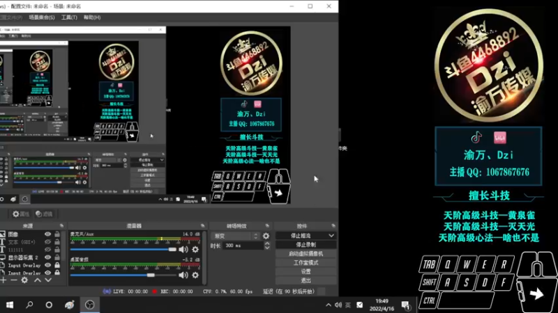Lock the 111111 source
The image size is (558, 313).
[x=57, y=250]
